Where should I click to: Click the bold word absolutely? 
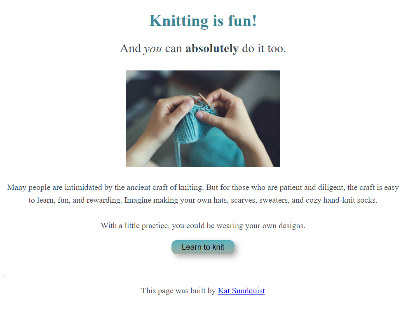click(x=211, y=48)
